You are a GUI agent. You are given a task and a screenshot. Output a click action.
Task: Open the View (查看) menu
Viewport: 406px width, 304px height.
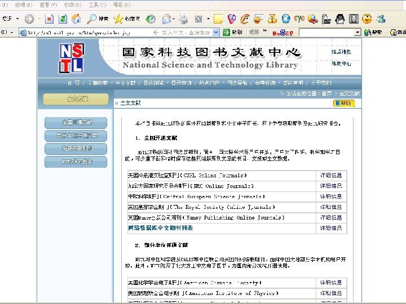48,5
